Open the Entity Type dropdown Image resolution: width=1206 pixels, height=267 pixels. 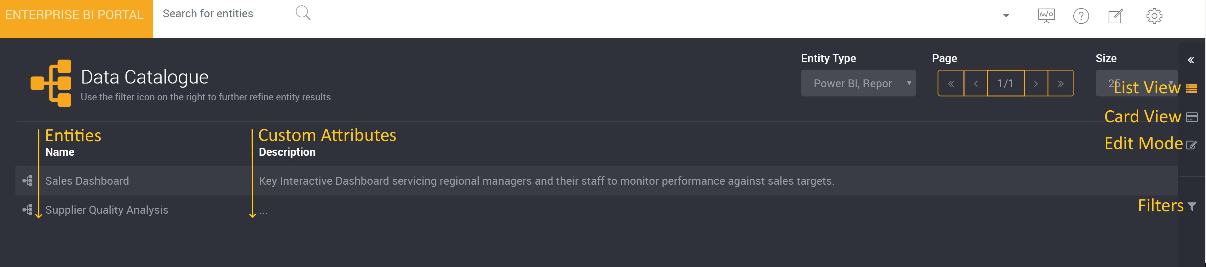coord(858,84)
